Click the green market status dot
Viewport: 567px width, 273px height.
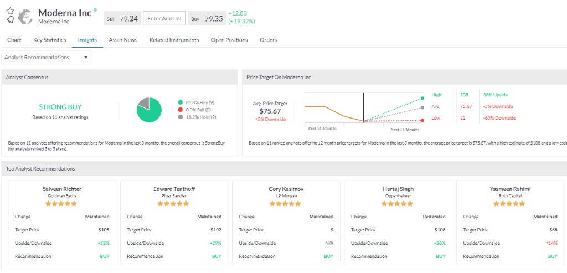tap(95, 10)
